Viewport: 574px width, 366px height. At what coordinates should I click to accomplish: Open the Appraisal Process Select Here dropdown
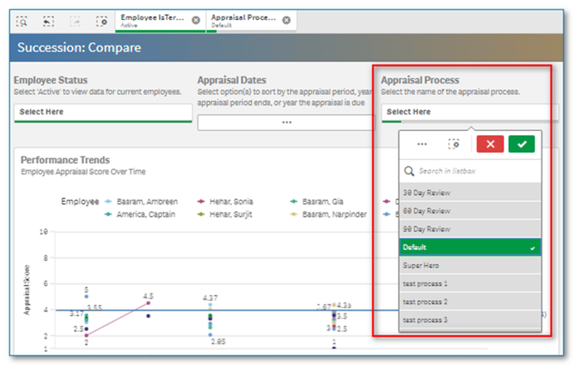[x=470, y=113]
